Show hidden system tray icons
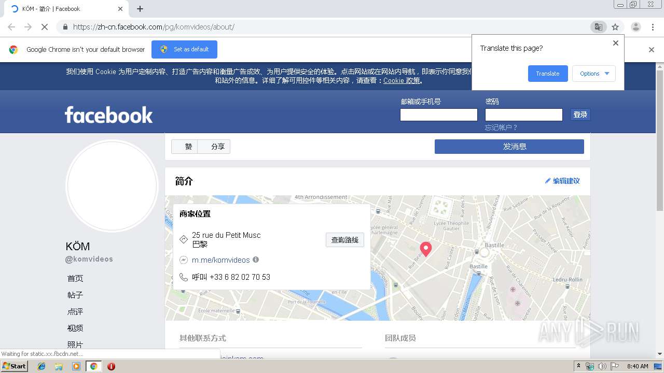Viewport: 664px width, 373px height. click(x=579, y=366)
